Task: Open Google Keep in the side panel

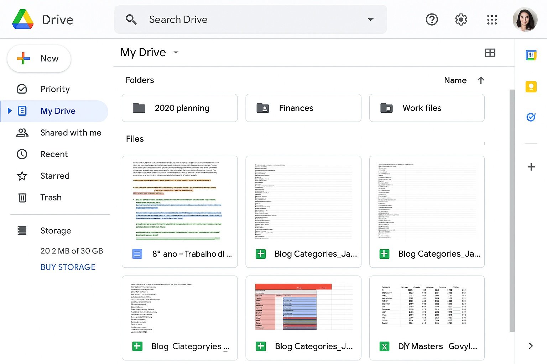Action: pyautogui.click(x=531, y=86)
